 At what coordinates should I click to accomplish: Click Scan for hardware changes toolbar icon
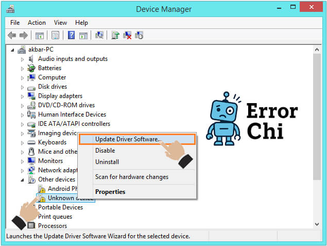(x=99, y=35)
